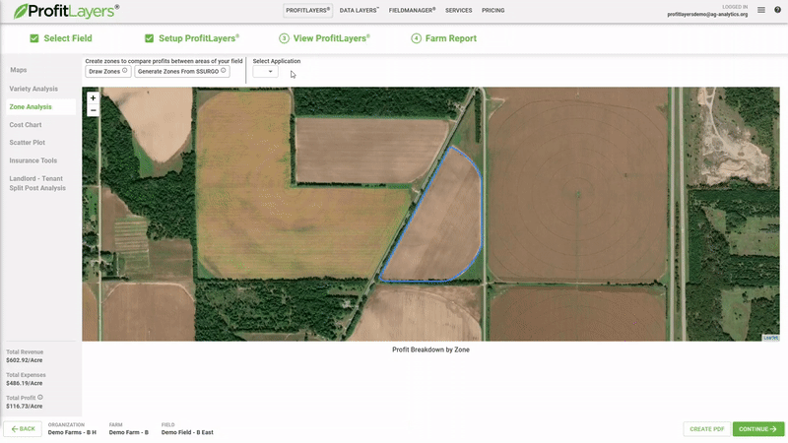The image size is (788, 443).
Task: Click field name Demo Field - B East
Action: click(x=187, y=432)
